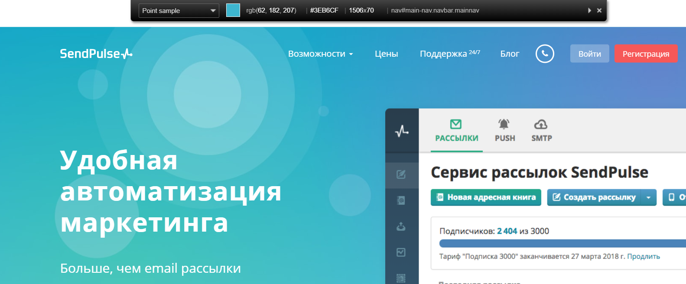The height and width of the screenshot is (284, 686).
Task: Click the color swatch in picker bar
Action: point(233,10)
